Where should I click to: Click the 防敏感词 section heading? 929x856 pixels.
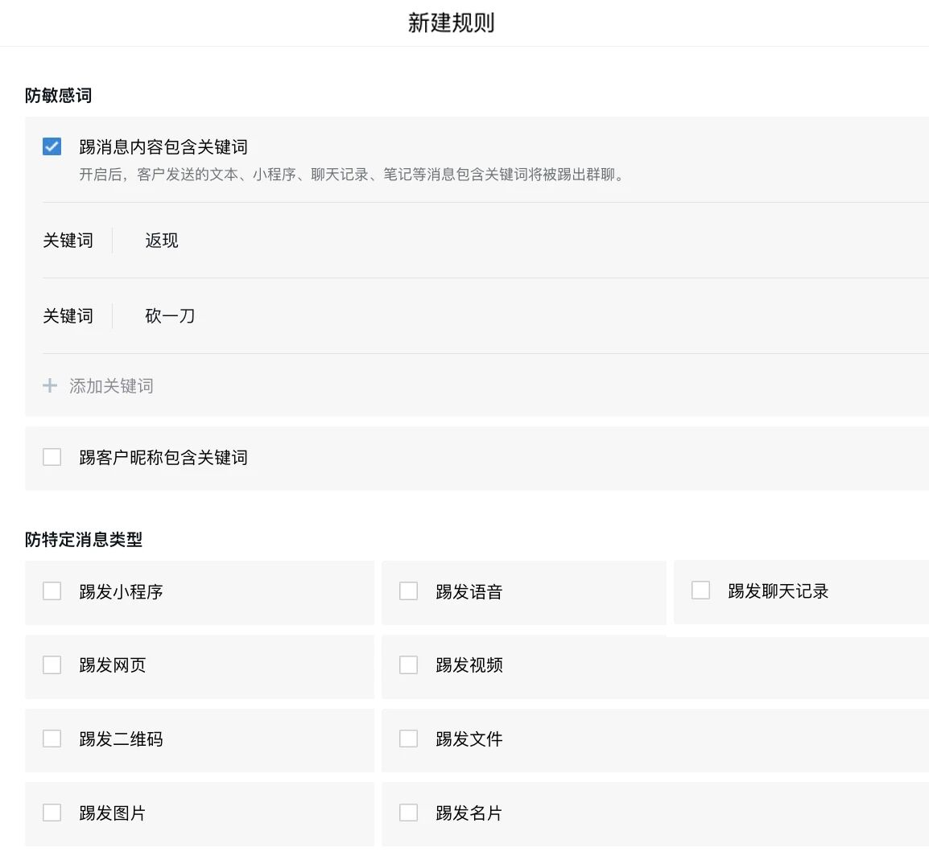[x=58, y=96]
